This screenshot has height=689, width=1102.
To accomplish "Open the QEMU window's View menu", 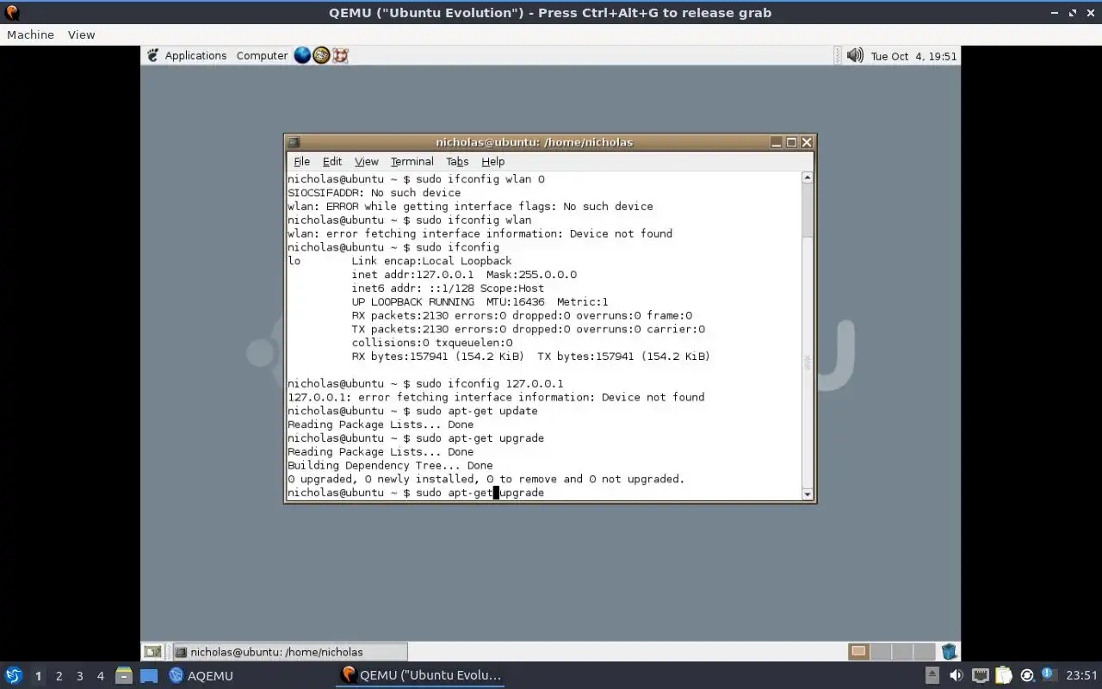I will point(82,34).
